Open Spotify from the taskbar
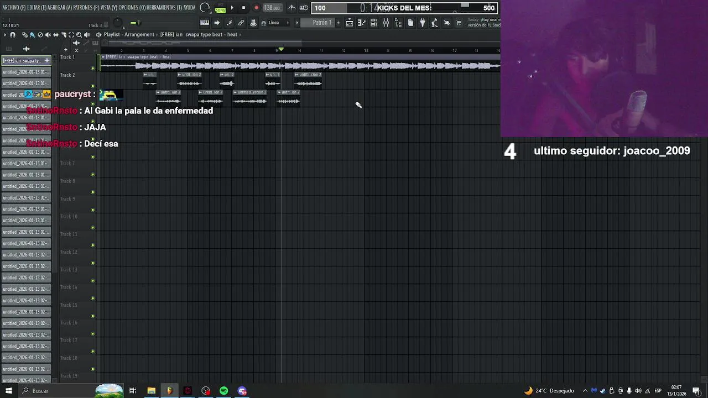This screenshot has width=708, height=398. point(224,391)
